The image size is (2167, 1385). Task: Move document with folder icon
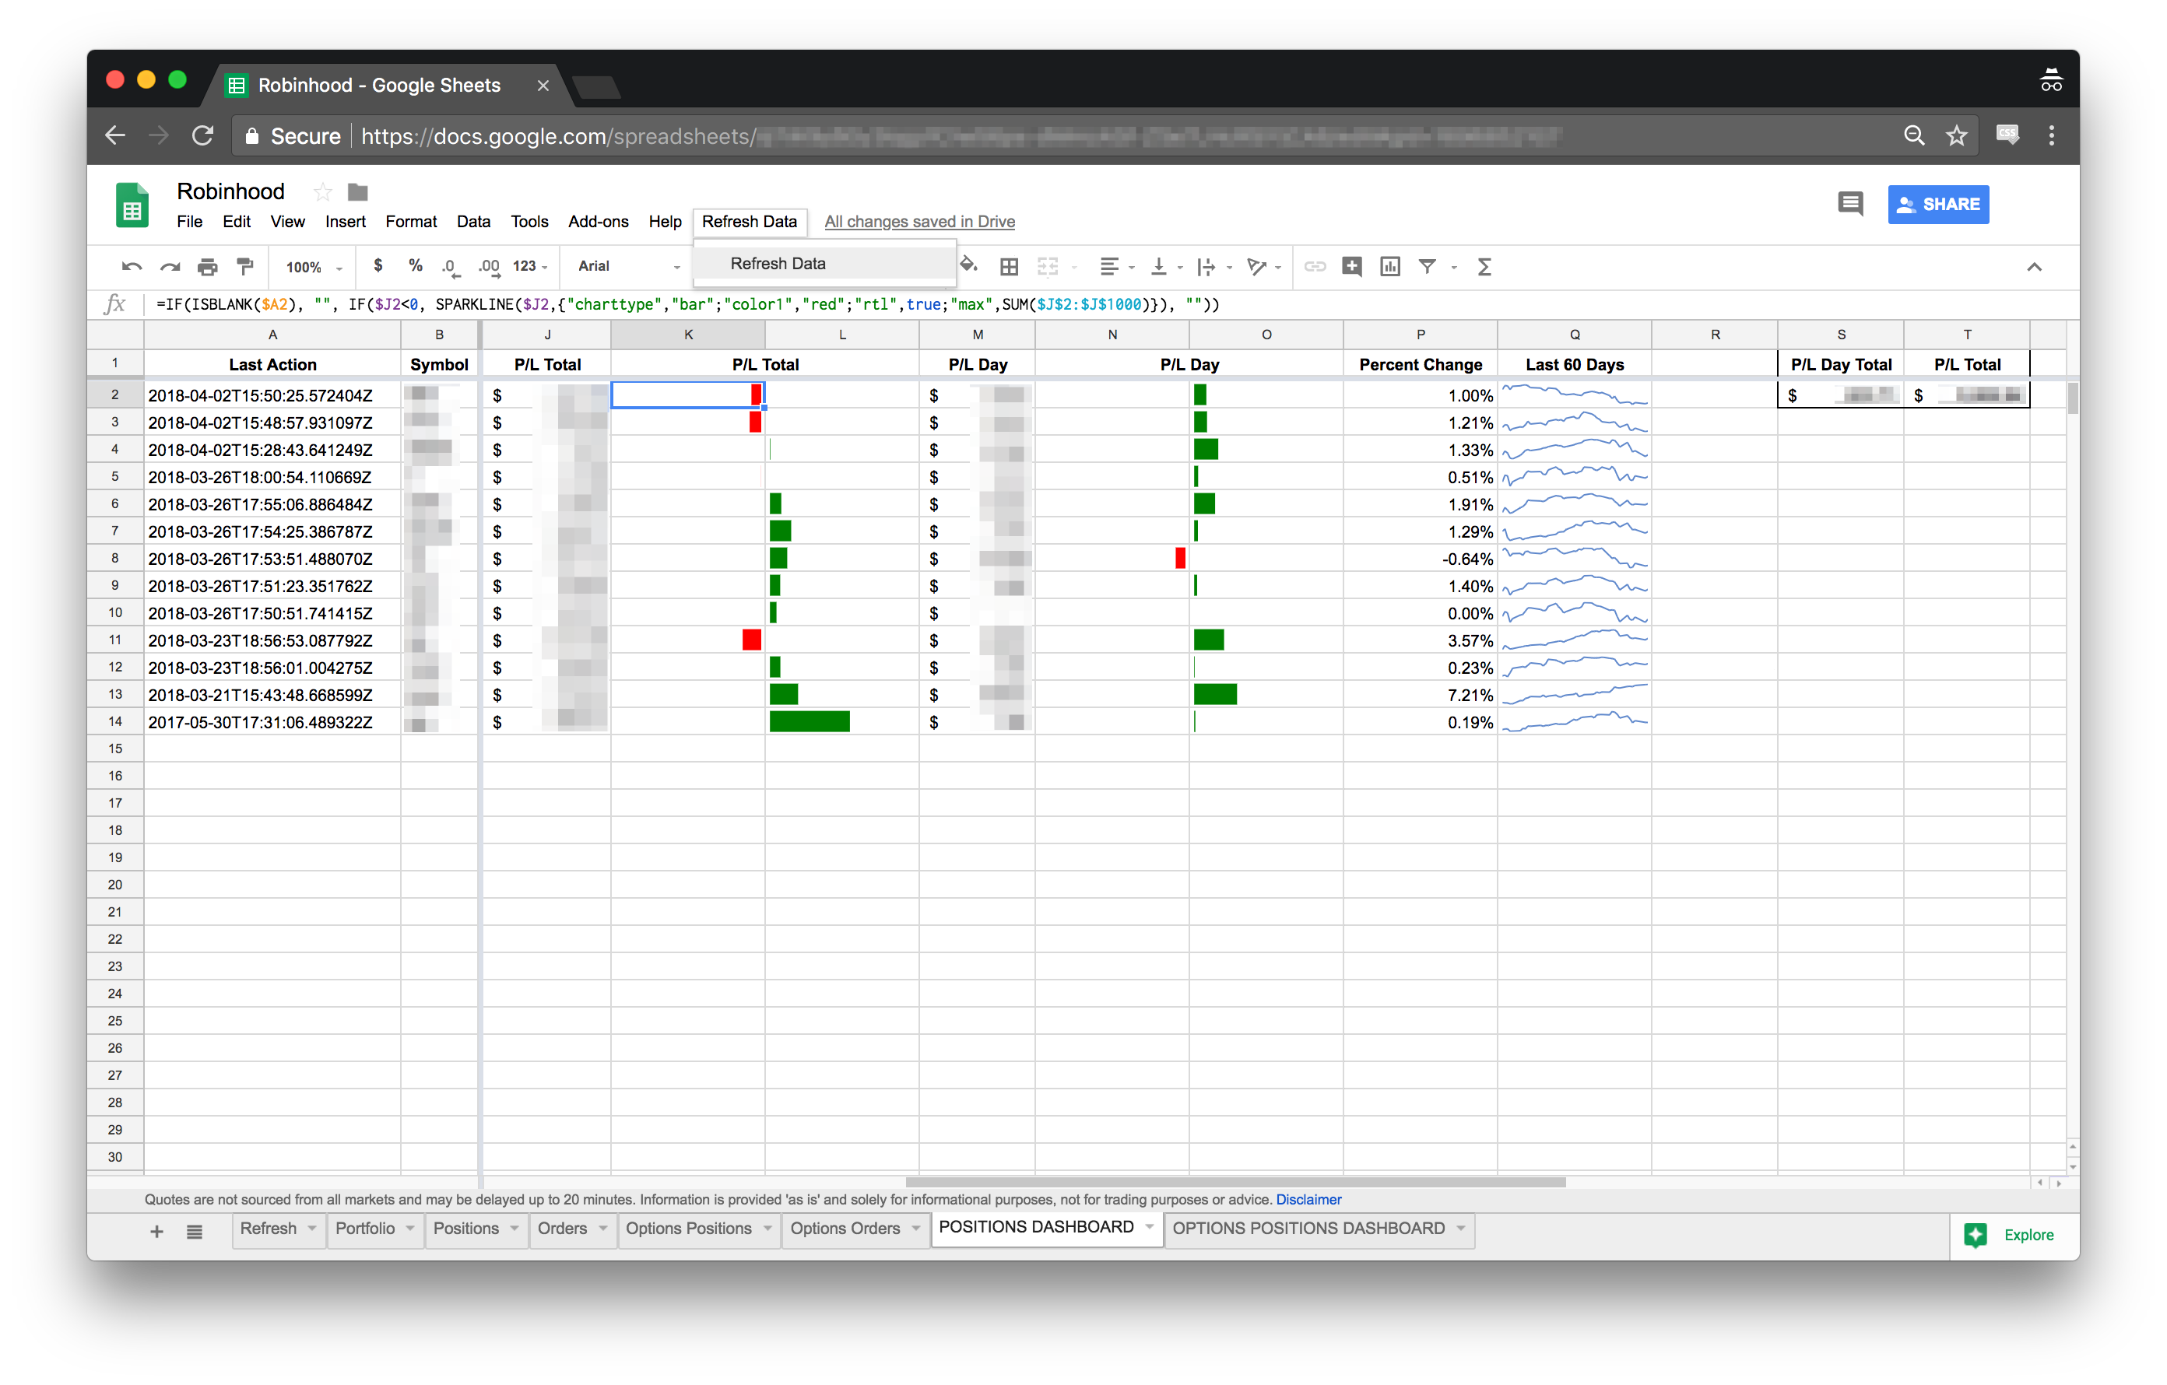(x=358, y=191)
